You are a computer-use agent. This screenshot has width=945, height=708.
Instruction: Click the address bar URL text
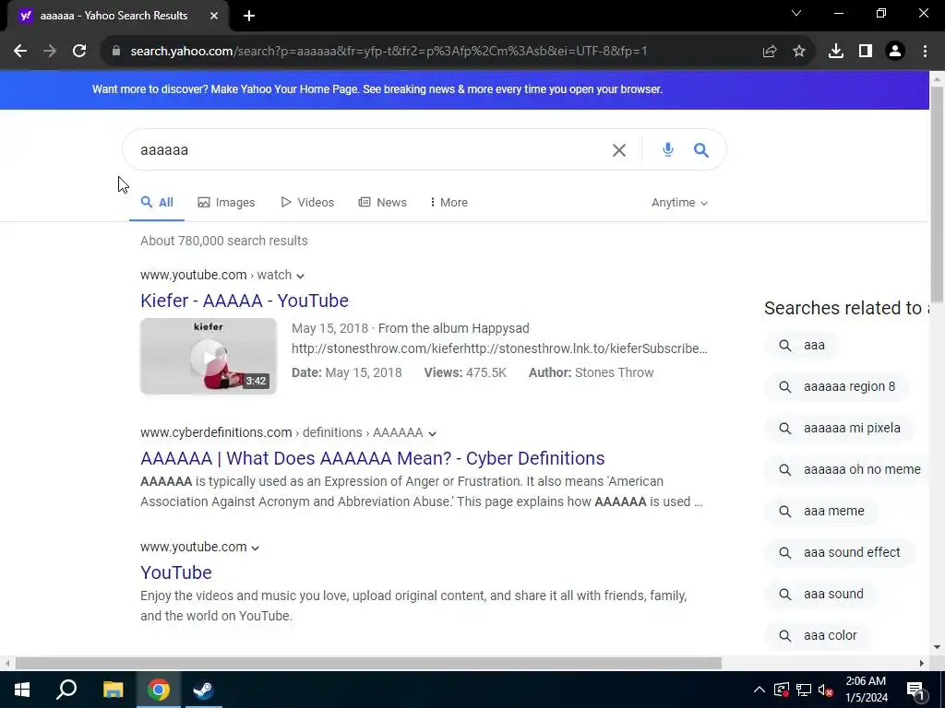coord(389,52)
